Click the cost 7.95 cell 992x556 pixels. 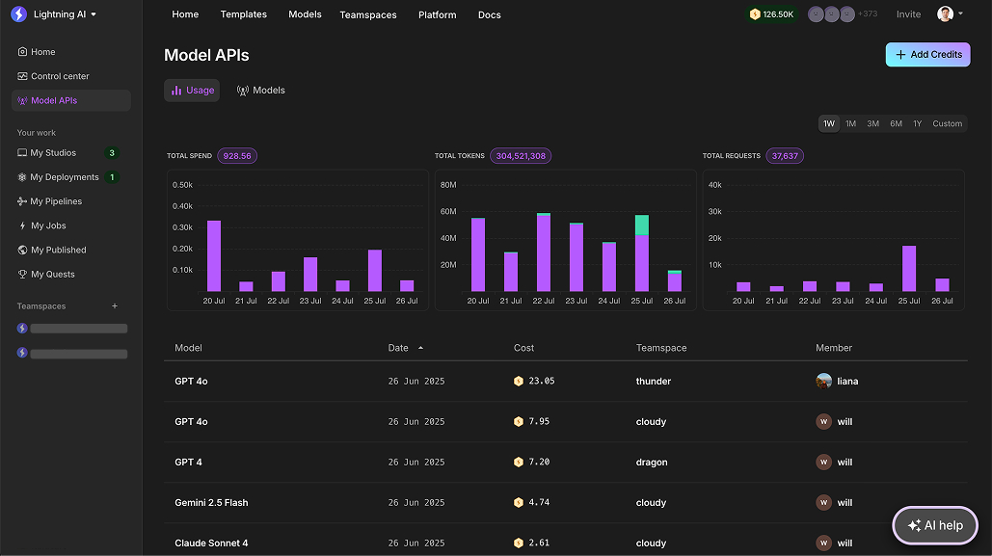pos(532,422)
